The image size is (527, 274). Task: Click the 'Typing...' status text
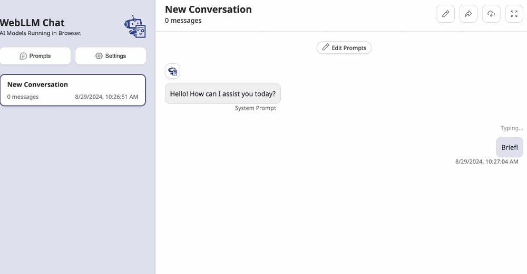coord(512,128)
